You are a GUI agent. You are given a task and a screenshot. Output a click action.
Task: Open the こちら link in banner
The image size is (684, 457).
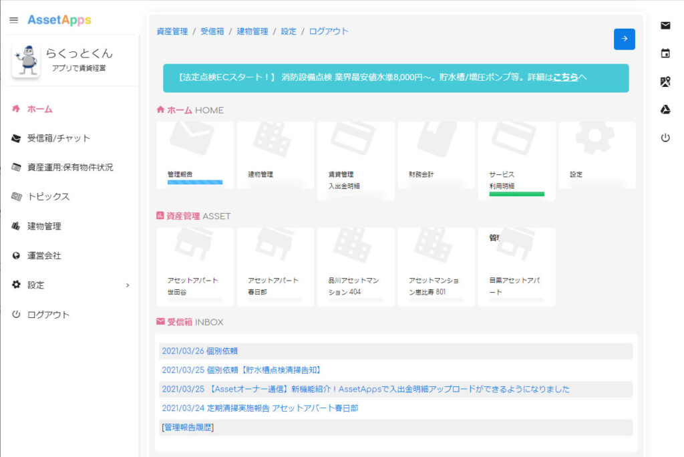pyautogui.click(x=565, y=78)
